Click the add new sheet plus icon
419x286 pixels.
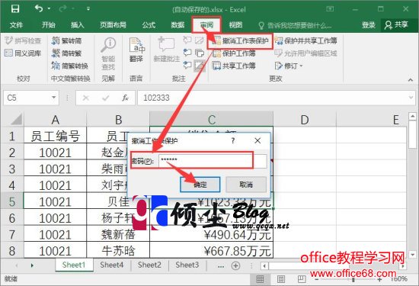[235, 265]
